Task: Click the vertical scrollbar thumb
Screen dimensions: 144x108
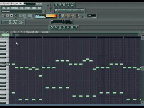Action: pos(142,68)
